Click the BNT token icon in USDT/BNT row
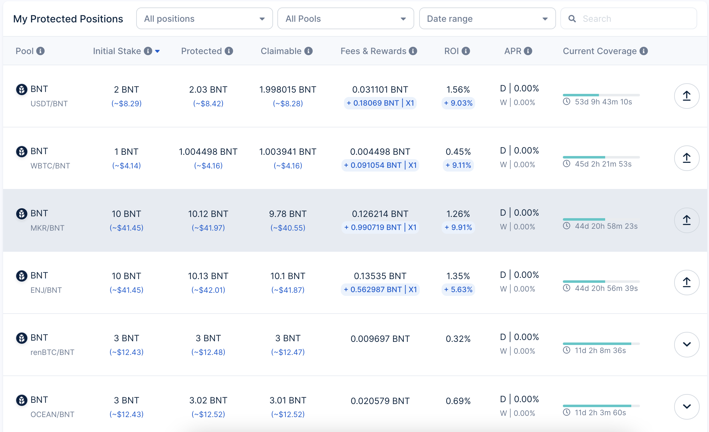709x432 pixels. point(21,89)
